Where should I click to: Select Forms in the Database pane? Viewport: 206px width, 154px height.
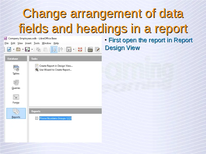(16, 99)
